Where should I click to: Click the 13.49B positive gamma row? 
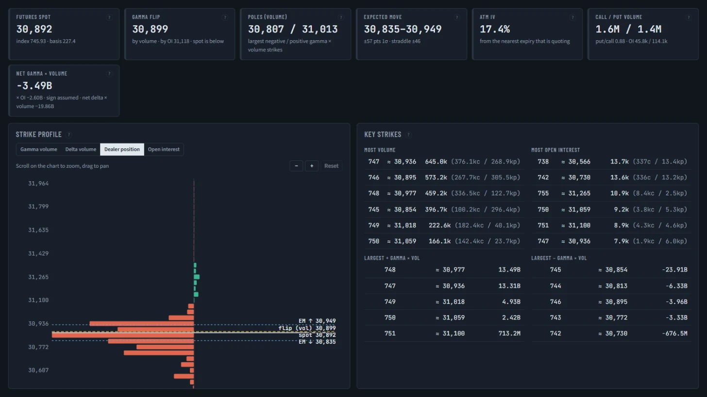[x=444, y=270]
